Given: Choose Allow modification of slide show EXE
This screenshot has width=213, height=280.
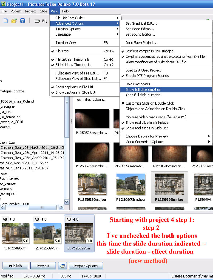Looking at the screenshot, I should click(166, 62).
